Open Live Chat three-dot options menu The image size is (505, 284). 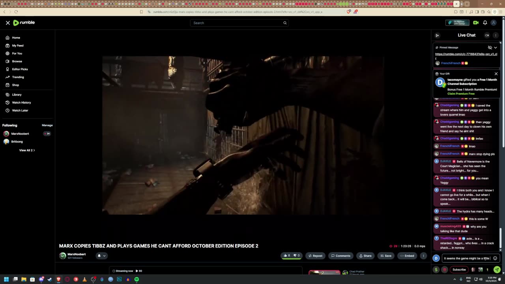point(496,35)
